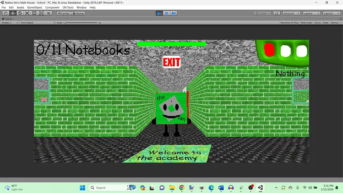Screen dimensions: 343x193
Task: Select the red item slot
Action: [269, 50]
